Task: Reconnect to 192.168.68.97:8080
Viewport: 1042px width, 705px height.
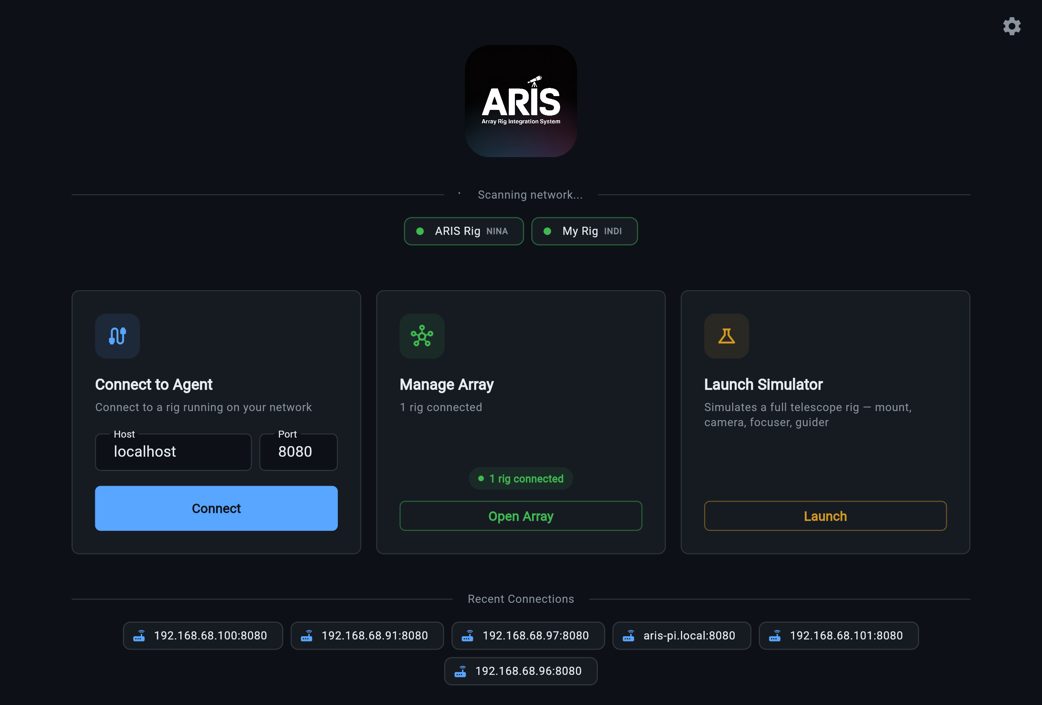Action: [528, 635]
